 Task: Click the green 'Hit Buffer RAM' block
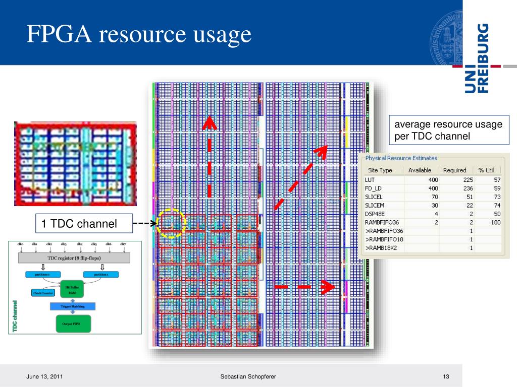click(x=72, y=290)
